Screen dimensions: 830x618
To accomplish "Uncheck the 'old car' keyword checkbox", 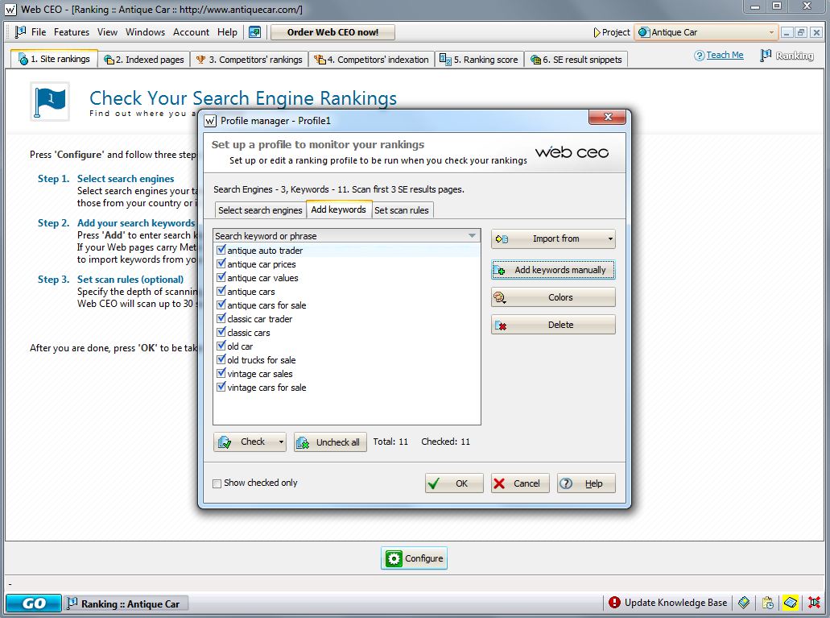I will click(x=221, y=346).
